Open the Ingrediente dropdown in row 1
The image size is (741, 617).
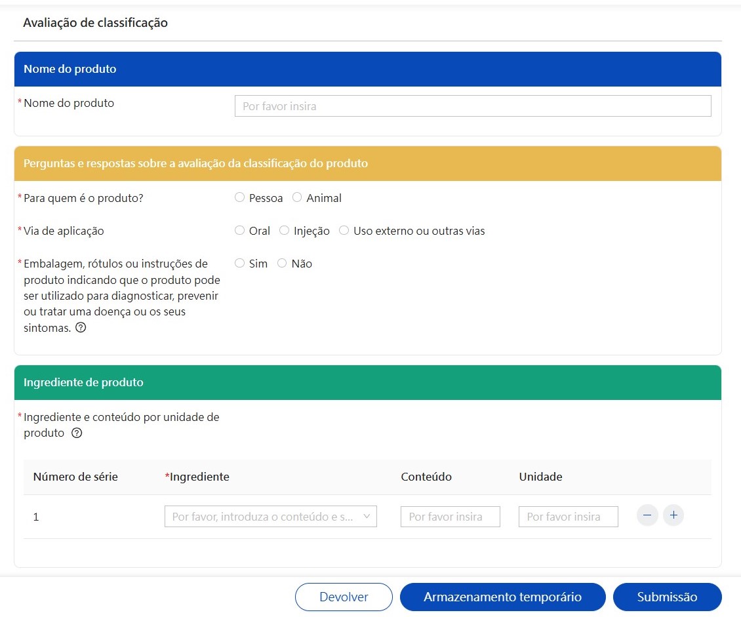tap(270, 517)
